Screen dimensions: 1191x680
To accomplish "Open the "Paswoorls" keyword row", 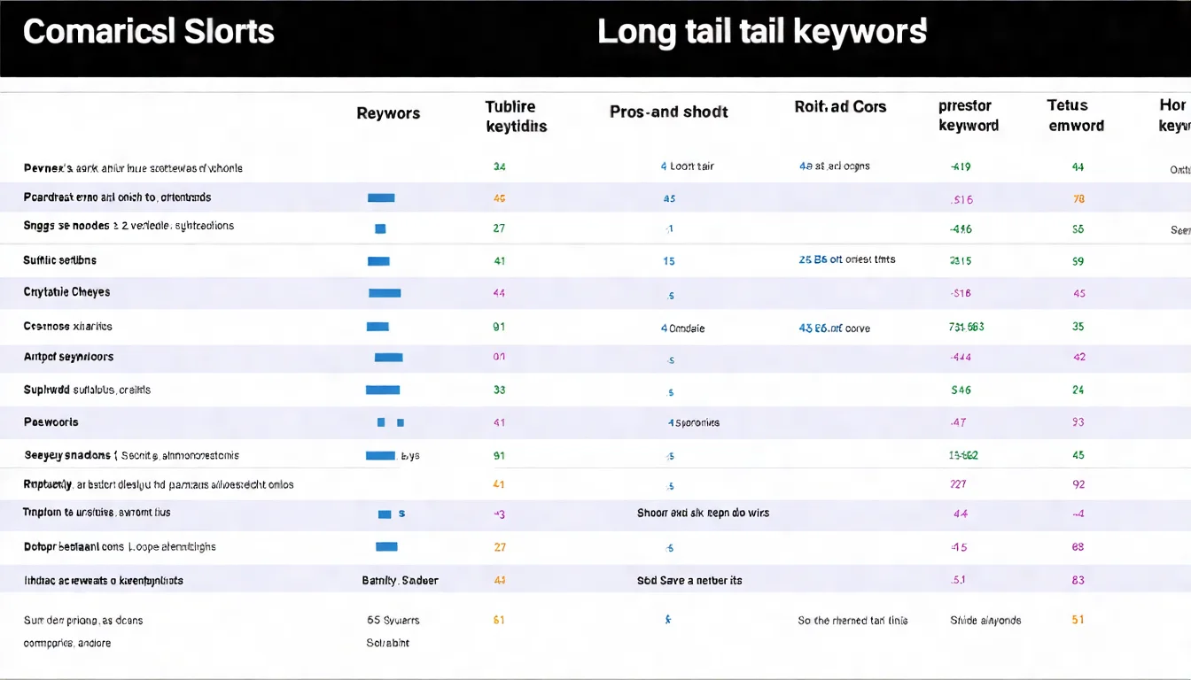I will 51,422.
